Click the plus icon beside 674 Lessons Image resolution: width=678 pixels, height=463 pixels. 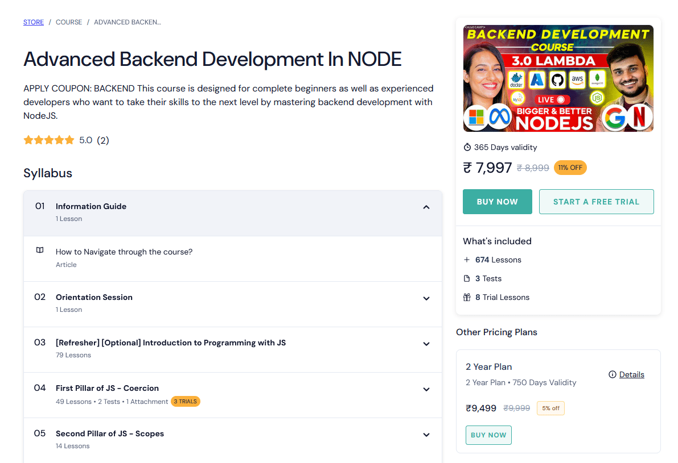point(467,260)
